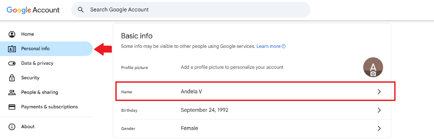Expand the Gender row chevron

click(379, 128)
